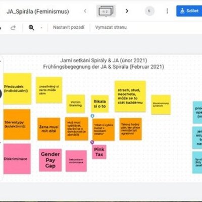
Task: Open the zoom magnifier tool
Action: pos(31,28)
